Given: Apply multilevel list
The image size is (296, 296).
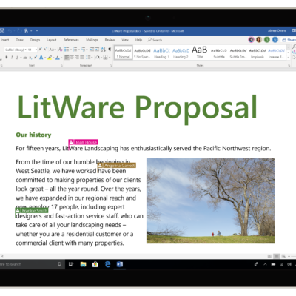Looking at the screenshot, I should (x=84, y=50).
